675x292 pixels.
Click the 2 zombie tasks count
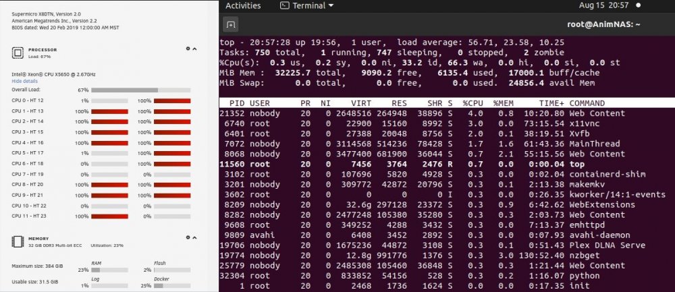point(544,53)
